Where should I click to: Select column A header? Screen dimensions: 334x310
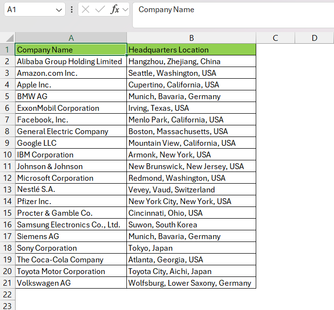pos(71,38)
